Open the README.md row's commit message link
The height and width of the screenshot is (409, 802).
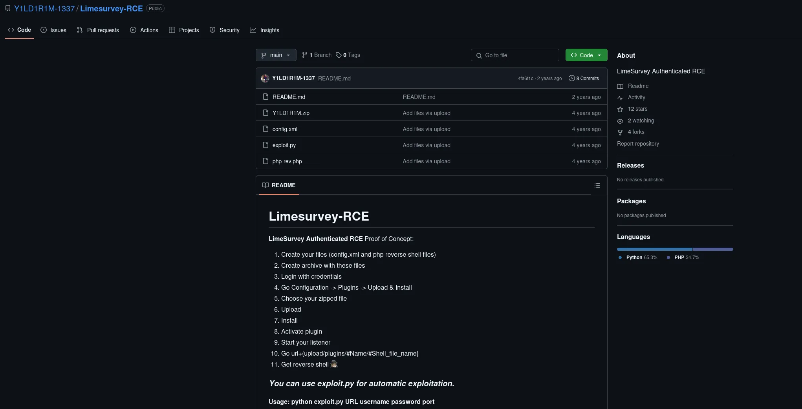[419, 97]
